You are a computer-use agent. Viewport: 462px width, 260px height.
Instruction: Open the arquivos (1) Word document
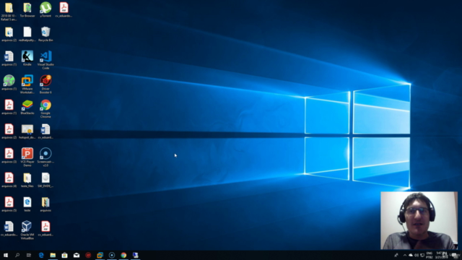click(9, 58)
